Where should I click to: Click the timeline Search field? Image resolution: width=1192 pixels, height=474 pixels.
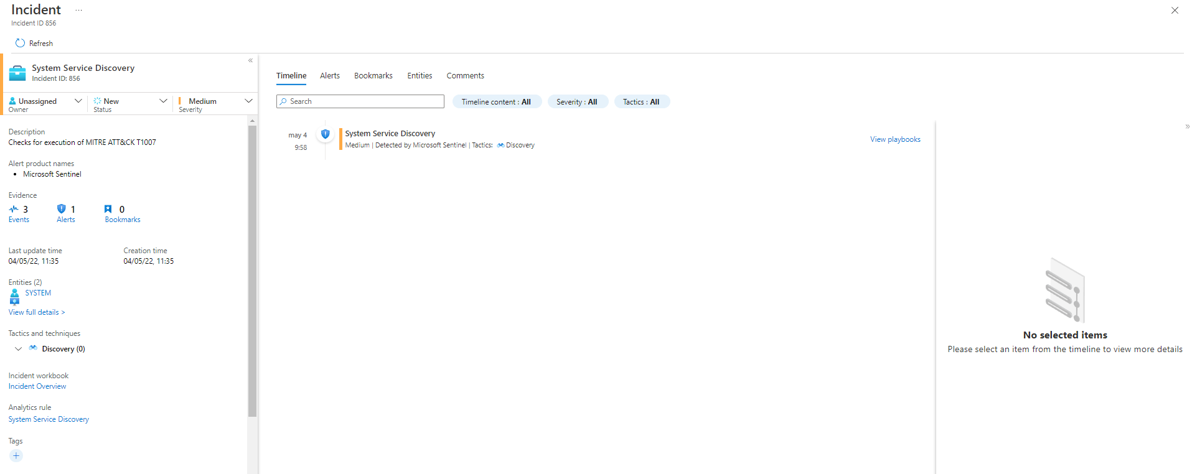coord(361,101)
